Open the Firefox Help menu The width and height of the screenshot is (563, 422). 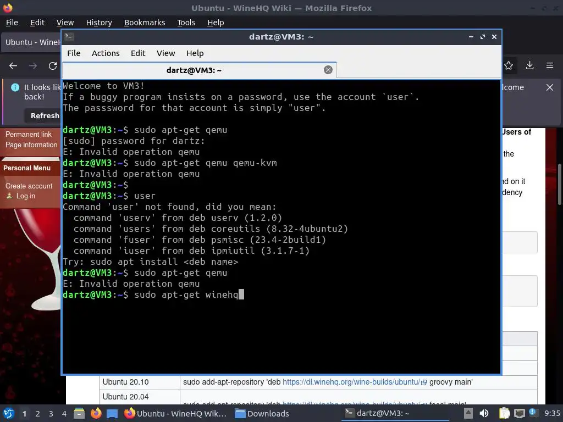216,22
